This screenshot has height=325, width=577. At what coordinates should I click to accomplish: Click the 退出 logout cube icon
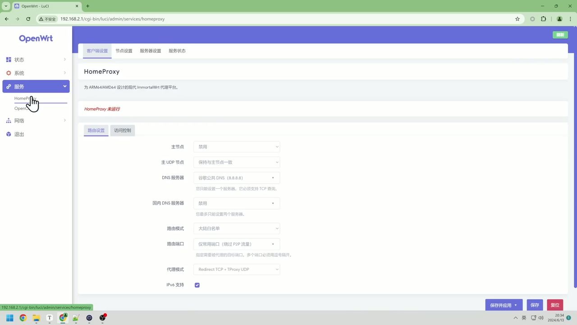click(x=8, y=134)
